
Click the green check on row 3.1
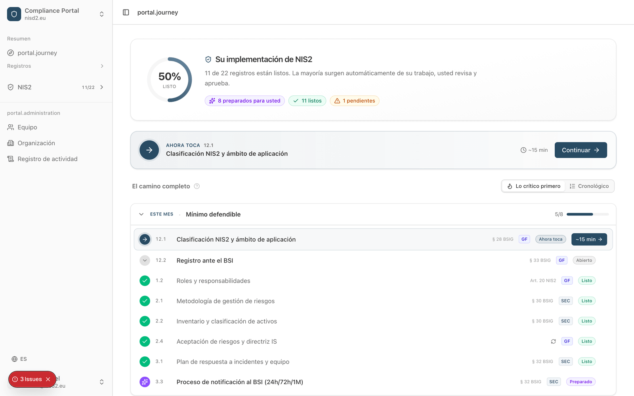[x=145, y=362]
